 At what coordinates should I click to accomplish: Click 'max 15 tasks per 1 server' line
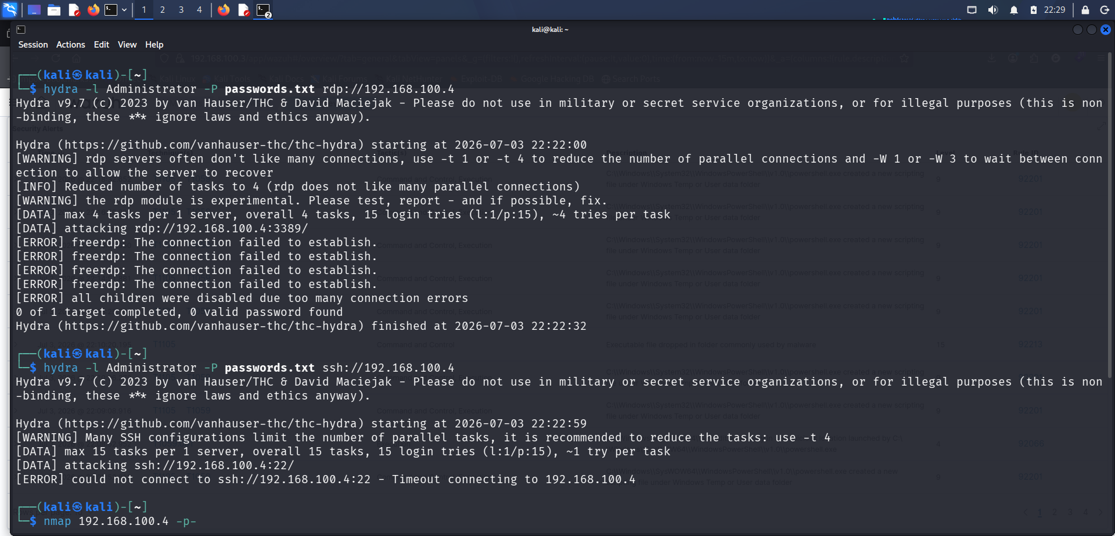tap(343, 451)
